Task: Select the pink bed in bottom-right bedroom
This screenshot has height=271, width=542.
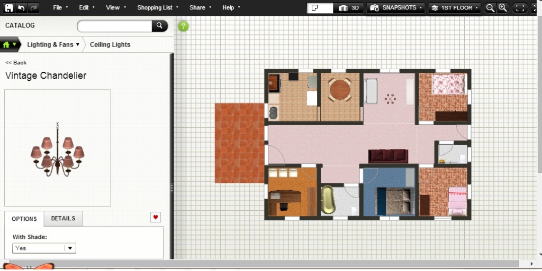Action: click(x=458, y=201)
